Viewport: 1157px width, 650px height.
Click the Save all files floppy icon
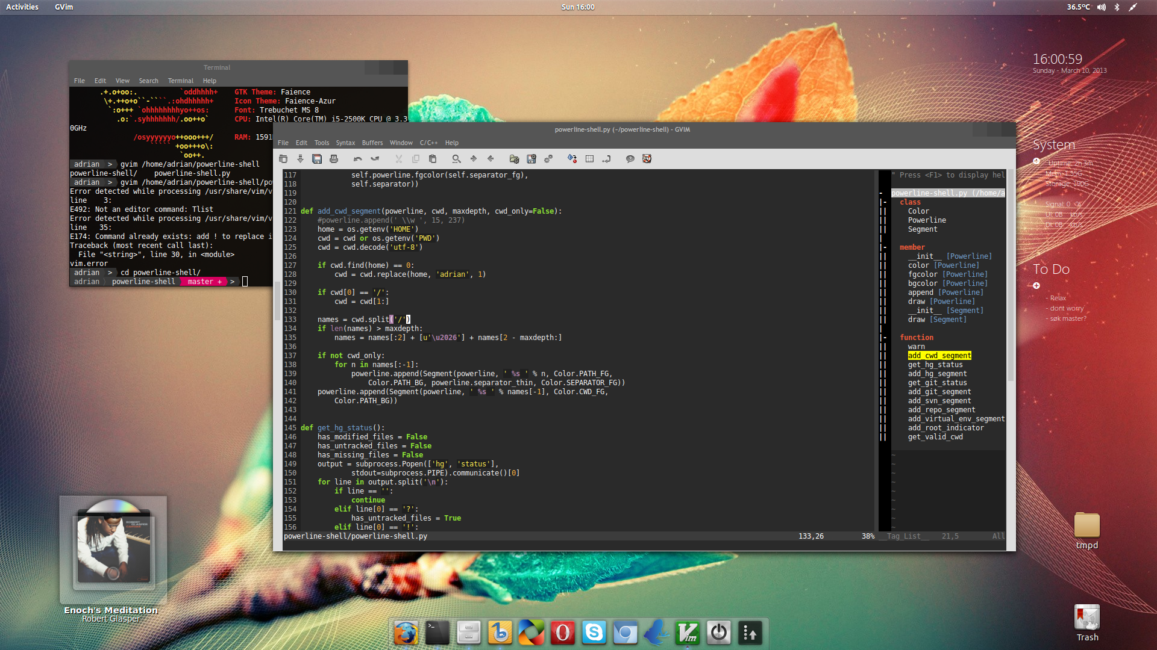tap(317, 159)
